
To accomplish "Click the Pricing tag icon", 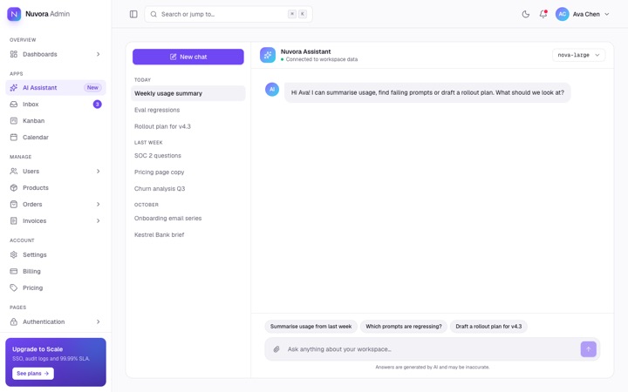I will pos(14,287).
